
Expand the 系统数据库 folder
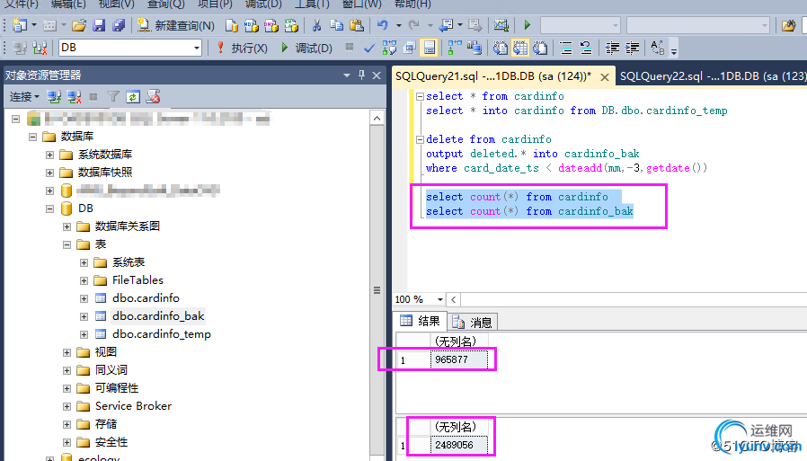point(50,155)
